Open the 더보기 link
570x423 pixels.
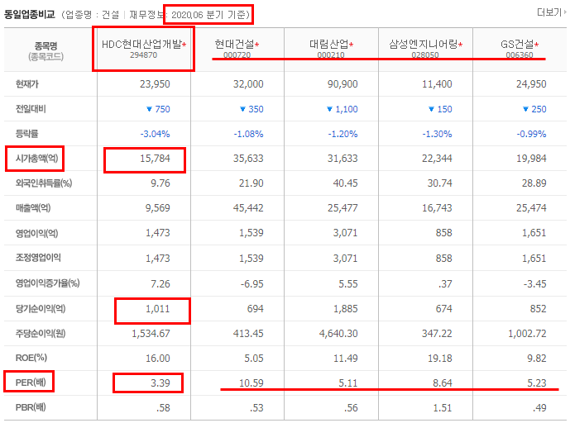552,12
